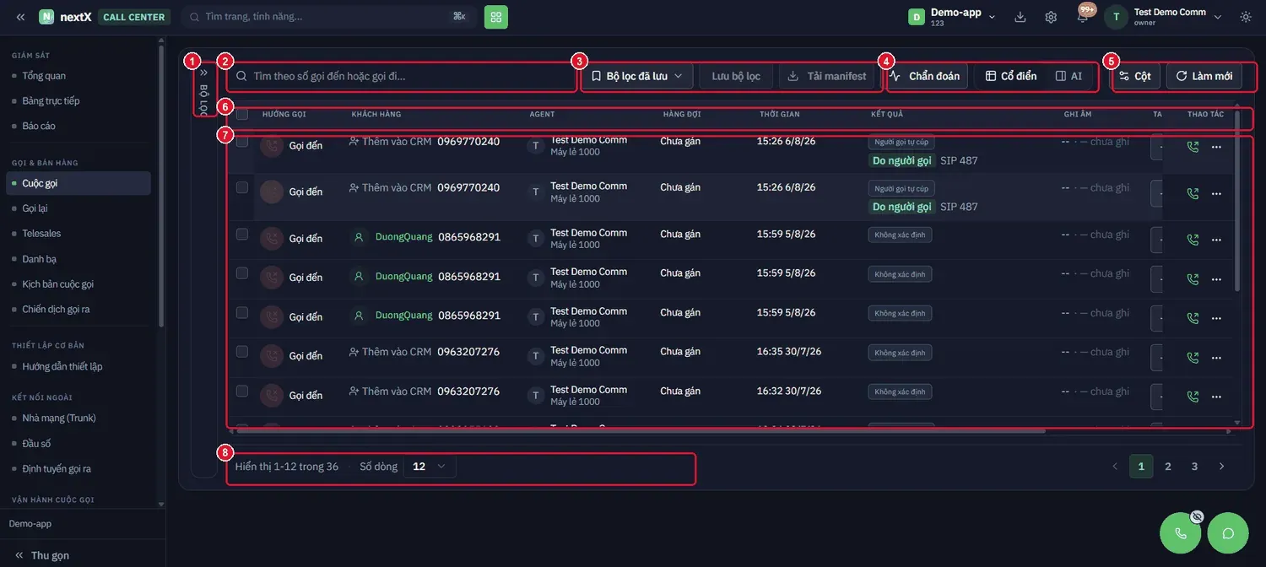This screenshot has width=1266, height=567.
Task: Open settings via the gear icon
Action: click(1051, 17)
